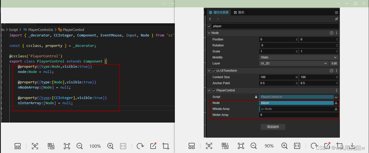
Task: Switch to the 属性检查器 tab
Action: 219,12
